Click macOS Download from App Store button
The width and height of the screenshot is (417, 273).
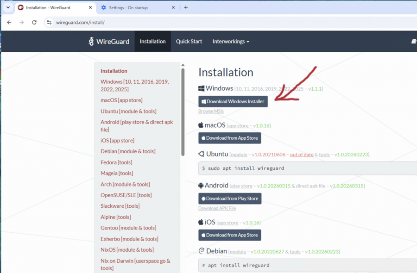coord(230,138)
